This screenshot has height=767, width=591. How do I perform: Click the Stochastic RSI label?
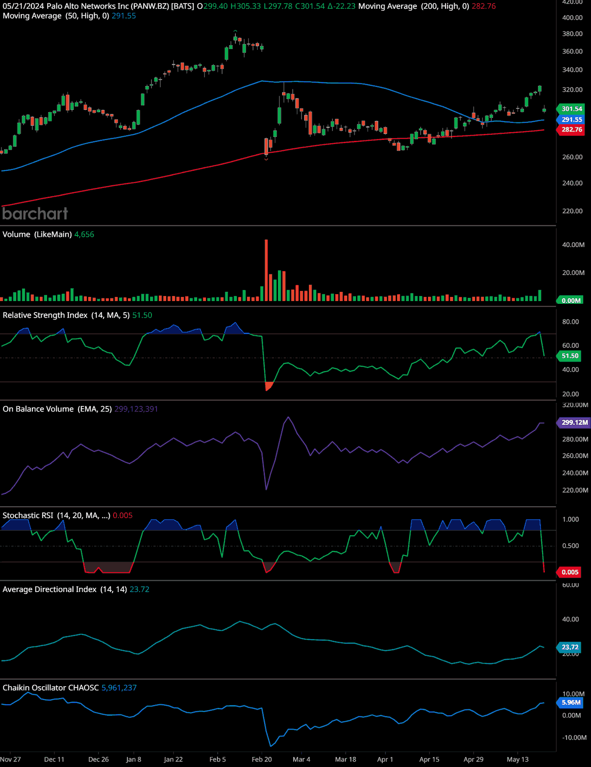pyautogui.click(x=56, y=515)
